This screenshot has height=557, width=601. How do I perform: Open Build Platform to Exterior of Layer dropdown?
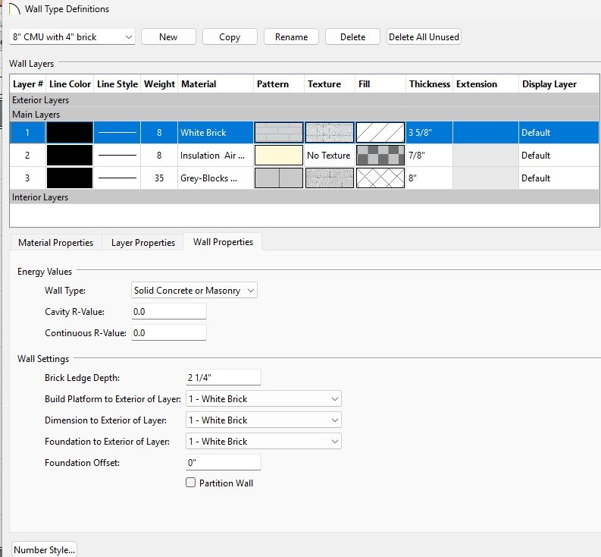pyautogui.click(x=264, y=398)
